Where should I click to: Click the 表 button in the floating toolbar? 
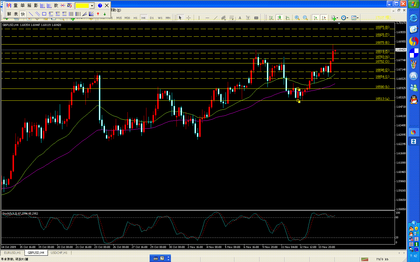coord(16,14)
